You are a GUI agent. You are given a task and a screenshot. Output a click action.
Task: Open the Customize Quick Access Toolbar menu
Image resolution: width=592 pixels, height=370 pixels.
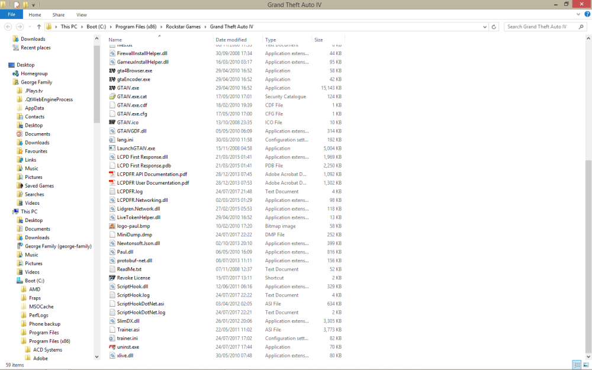[33, 5]
